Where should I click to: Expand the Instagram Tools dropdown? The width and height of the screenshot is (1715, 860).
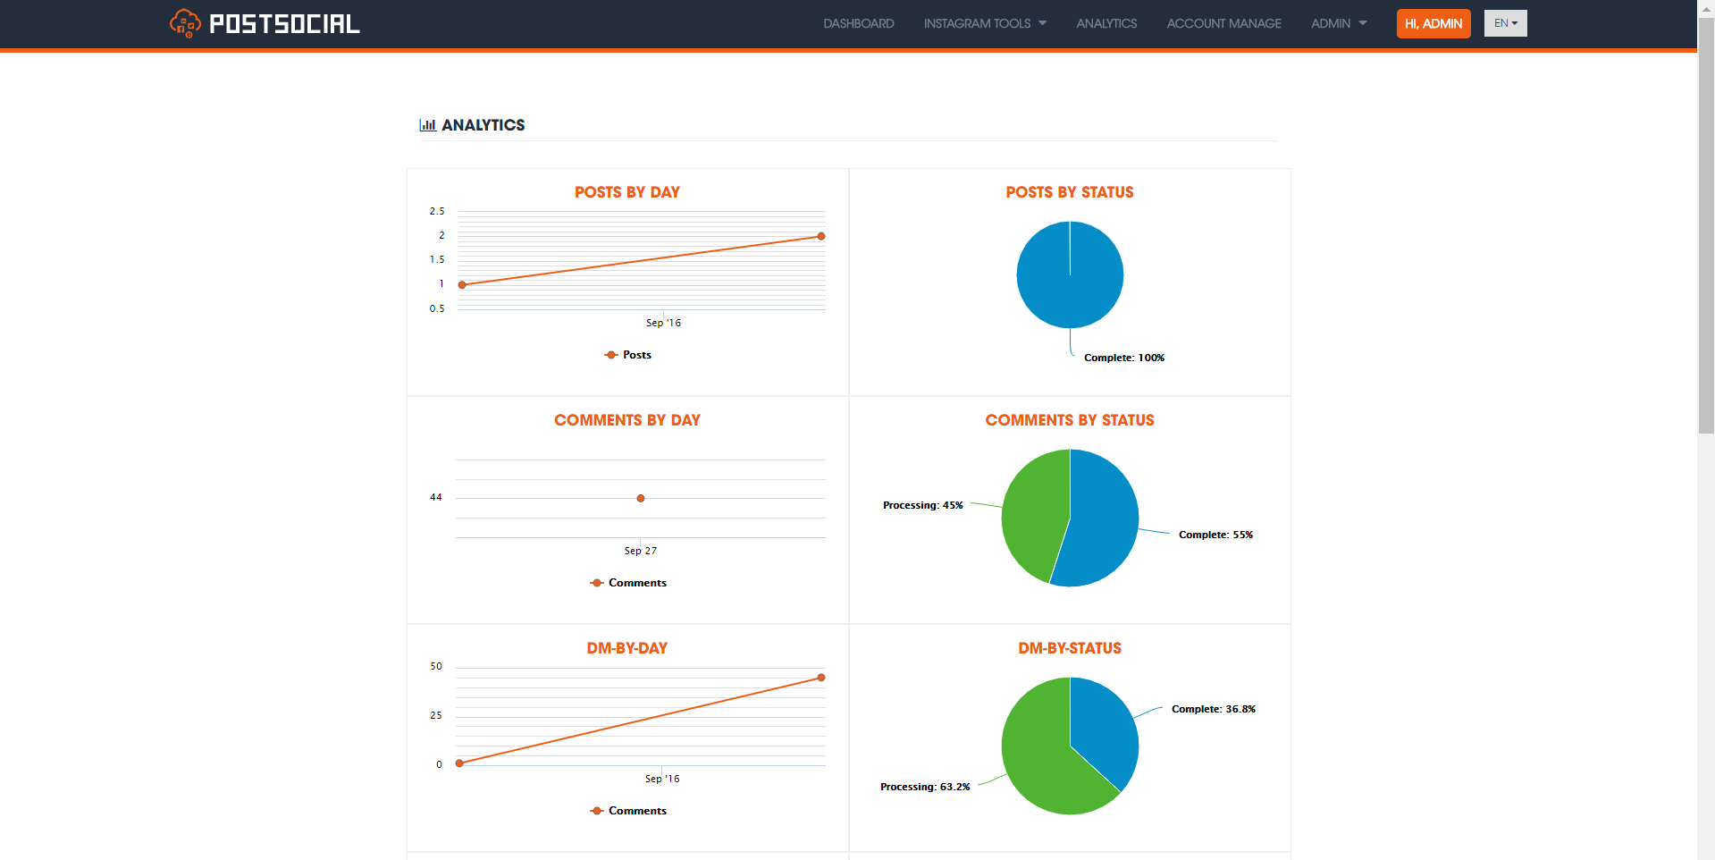[985, 23]
